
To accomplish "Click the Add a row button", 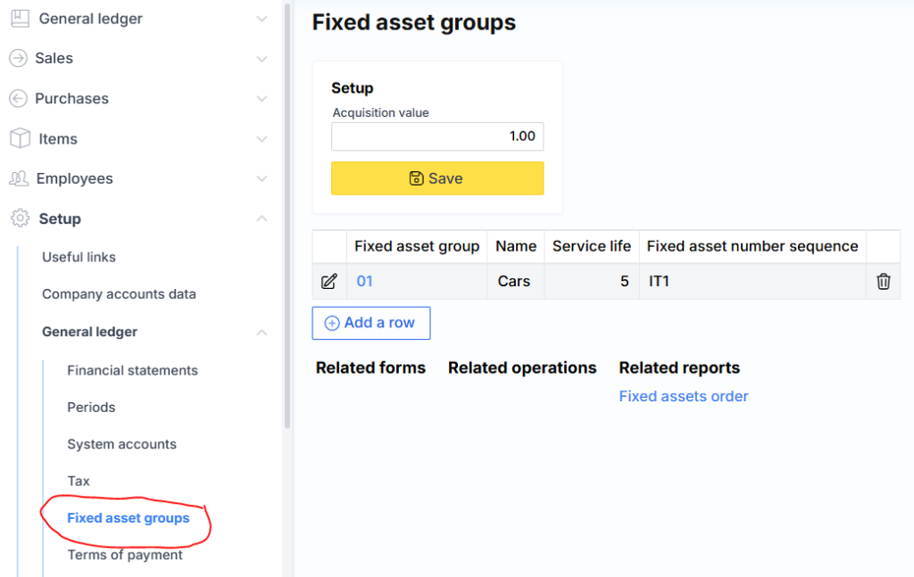I will click(x=370, y=323).
